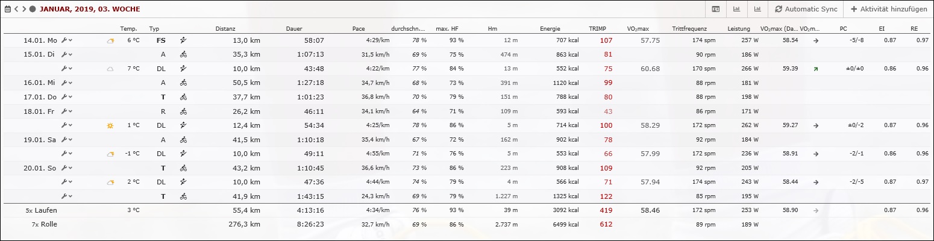This screenshot has width=934, height=241.
Task: Go to the next week arrow
Action: point(24,9)
